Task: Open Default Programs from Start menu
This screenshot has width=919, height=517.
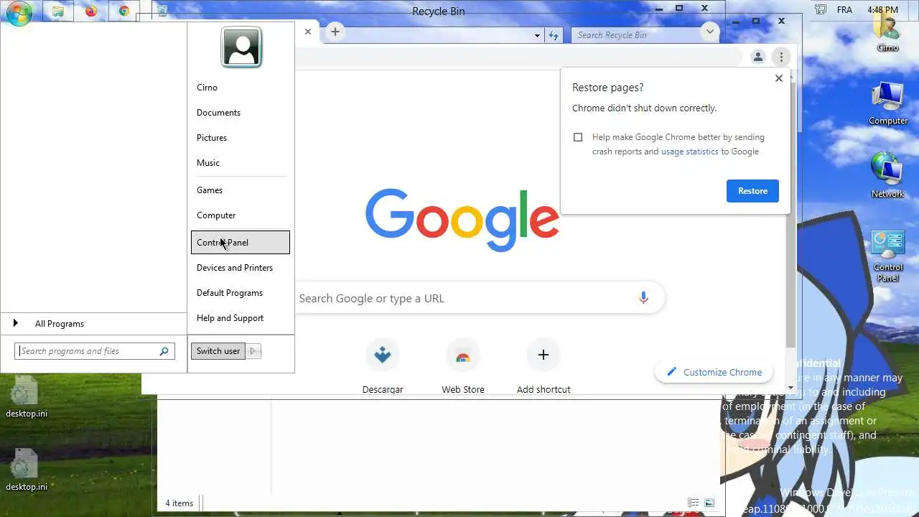Action: click(240, 293)
